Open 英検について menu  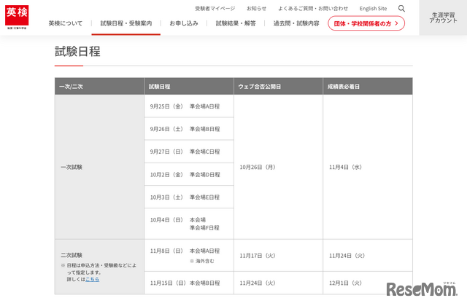click(66, 23)
